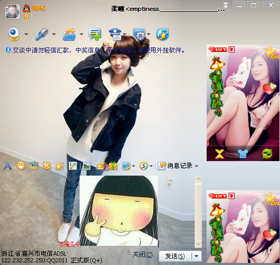Expand the police icon dropdown arrow
This screenshot has height=265, width=280.
[x=124, y=34]
